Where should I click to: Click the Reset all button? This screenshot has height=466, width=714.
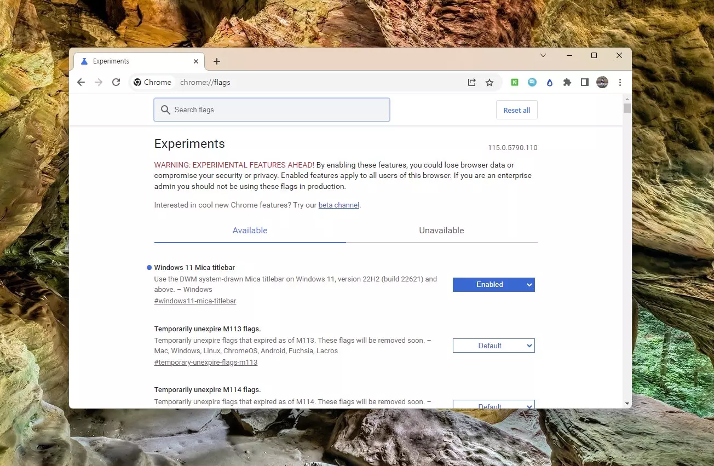coord(517,110)
